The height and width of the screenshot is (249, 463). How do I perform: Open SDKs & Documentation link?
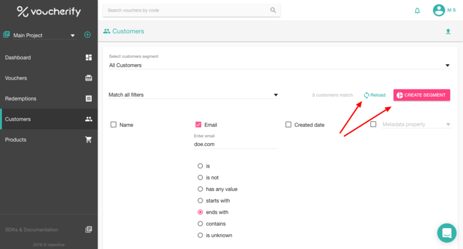coord(49,229)
